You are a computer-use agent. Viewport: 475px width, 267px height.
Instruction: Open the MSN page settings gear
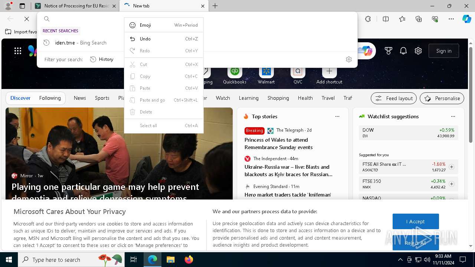(418, 51)
